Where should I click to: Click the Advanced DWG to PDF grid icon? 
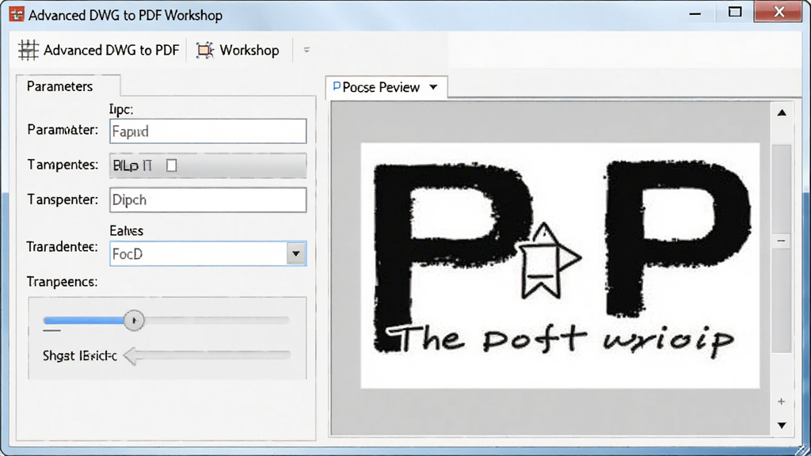[28, 50]
